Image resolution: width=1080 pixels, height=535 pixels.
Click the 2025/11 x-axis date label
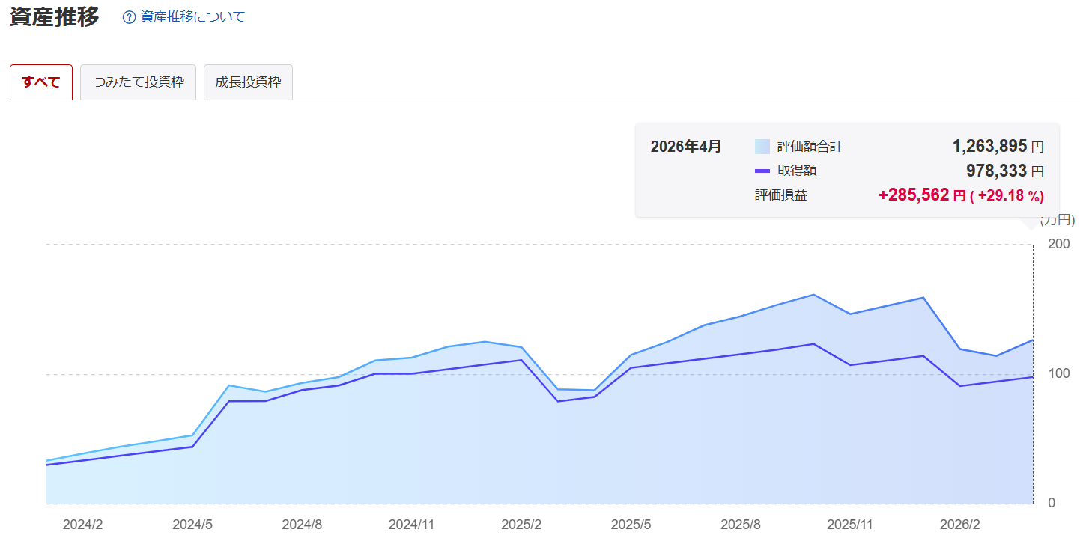850,525
